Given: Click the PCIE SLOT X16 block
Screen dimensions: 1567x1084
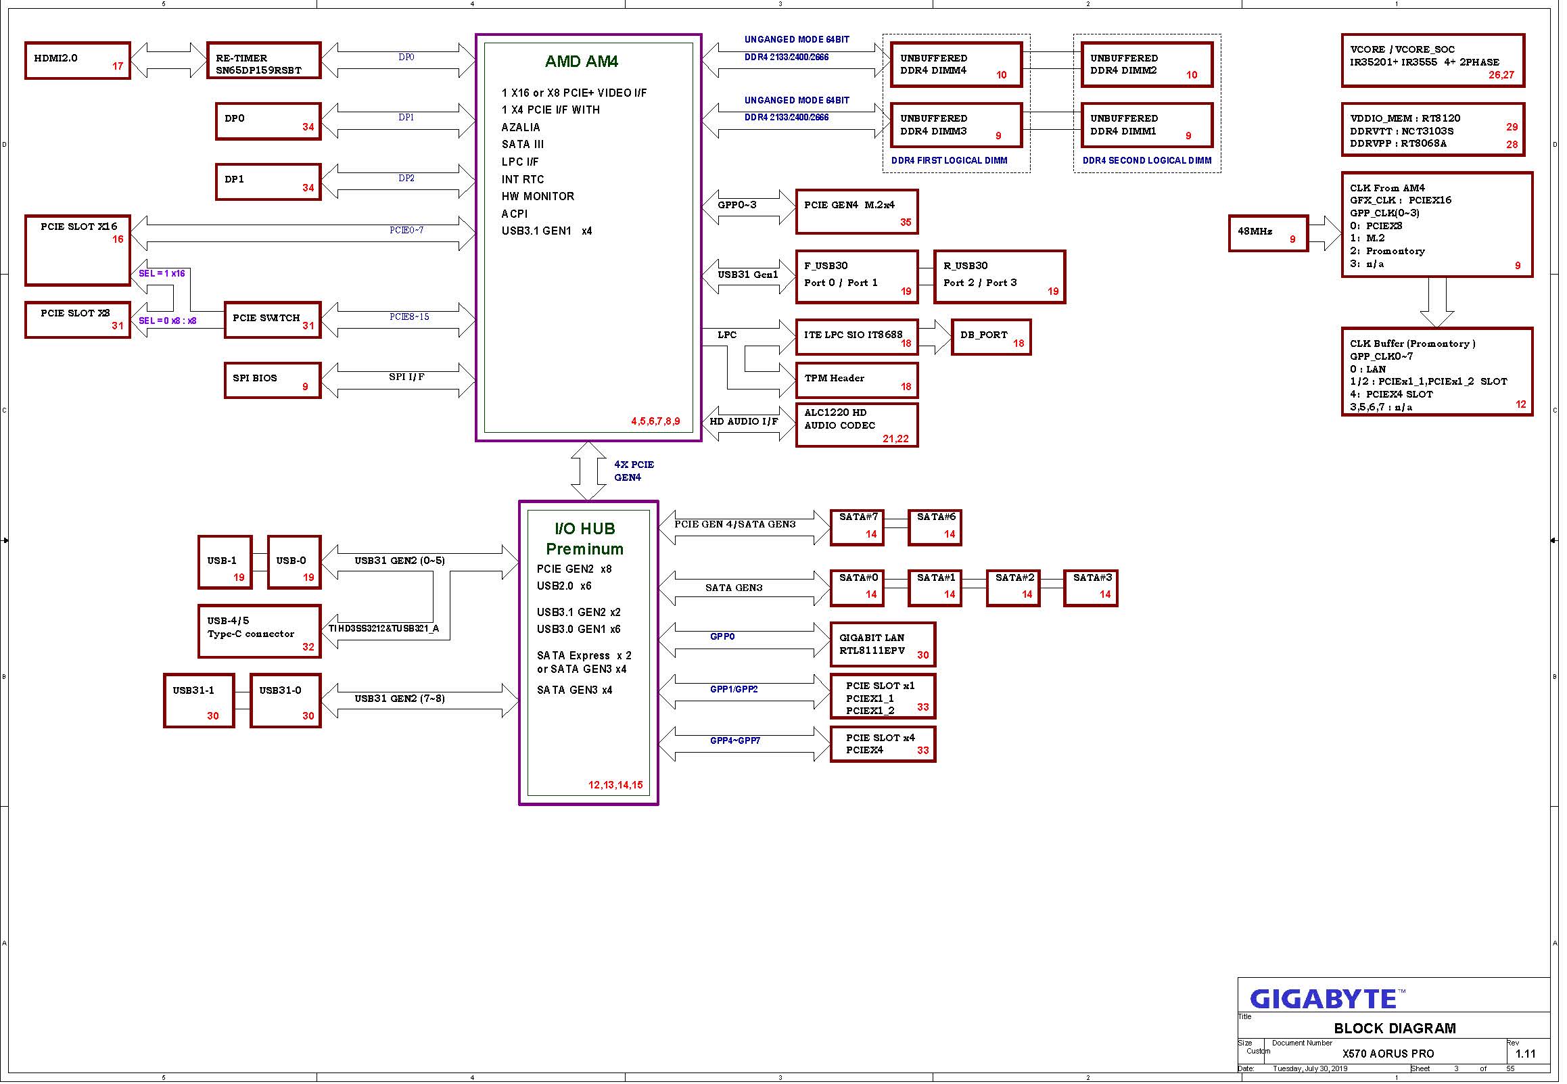Looking at the screenshot, I should [77, 250].
